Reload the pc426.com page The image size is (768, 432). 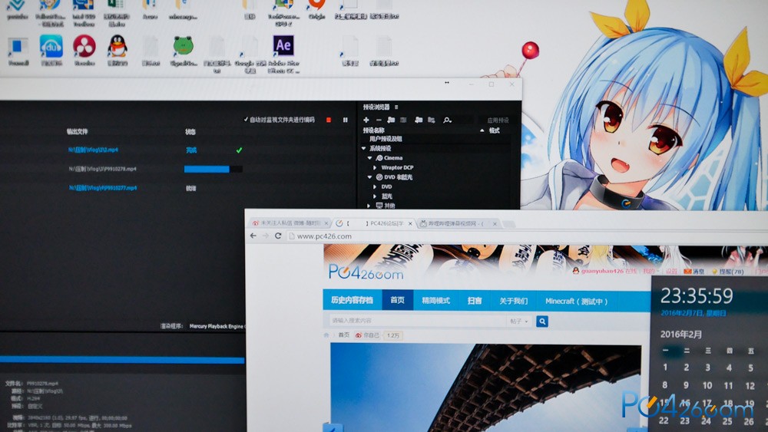coord(278,236)
